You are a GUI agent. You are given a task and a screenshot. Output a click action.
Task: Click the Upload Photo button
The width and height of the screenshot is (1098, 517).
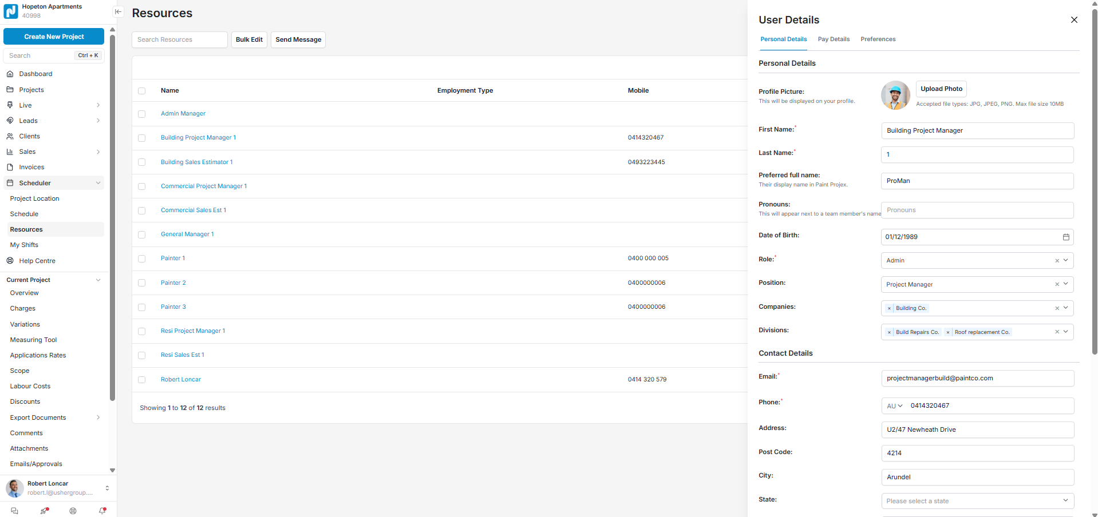point(941,89)
